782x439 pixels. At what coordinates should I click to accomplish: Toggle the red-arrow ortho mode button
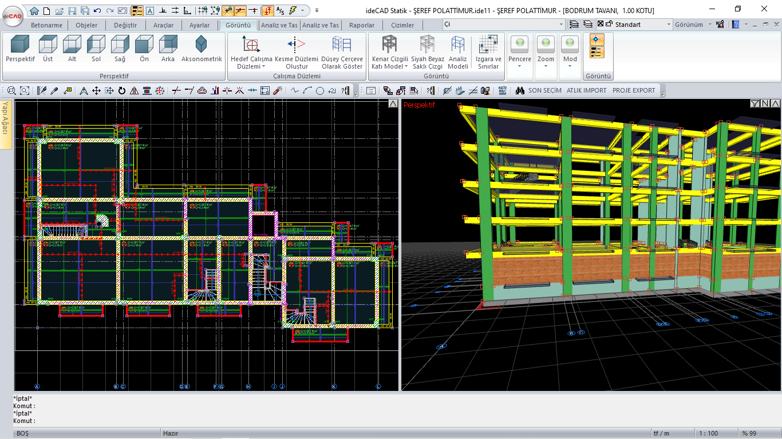tap(268, 10)
